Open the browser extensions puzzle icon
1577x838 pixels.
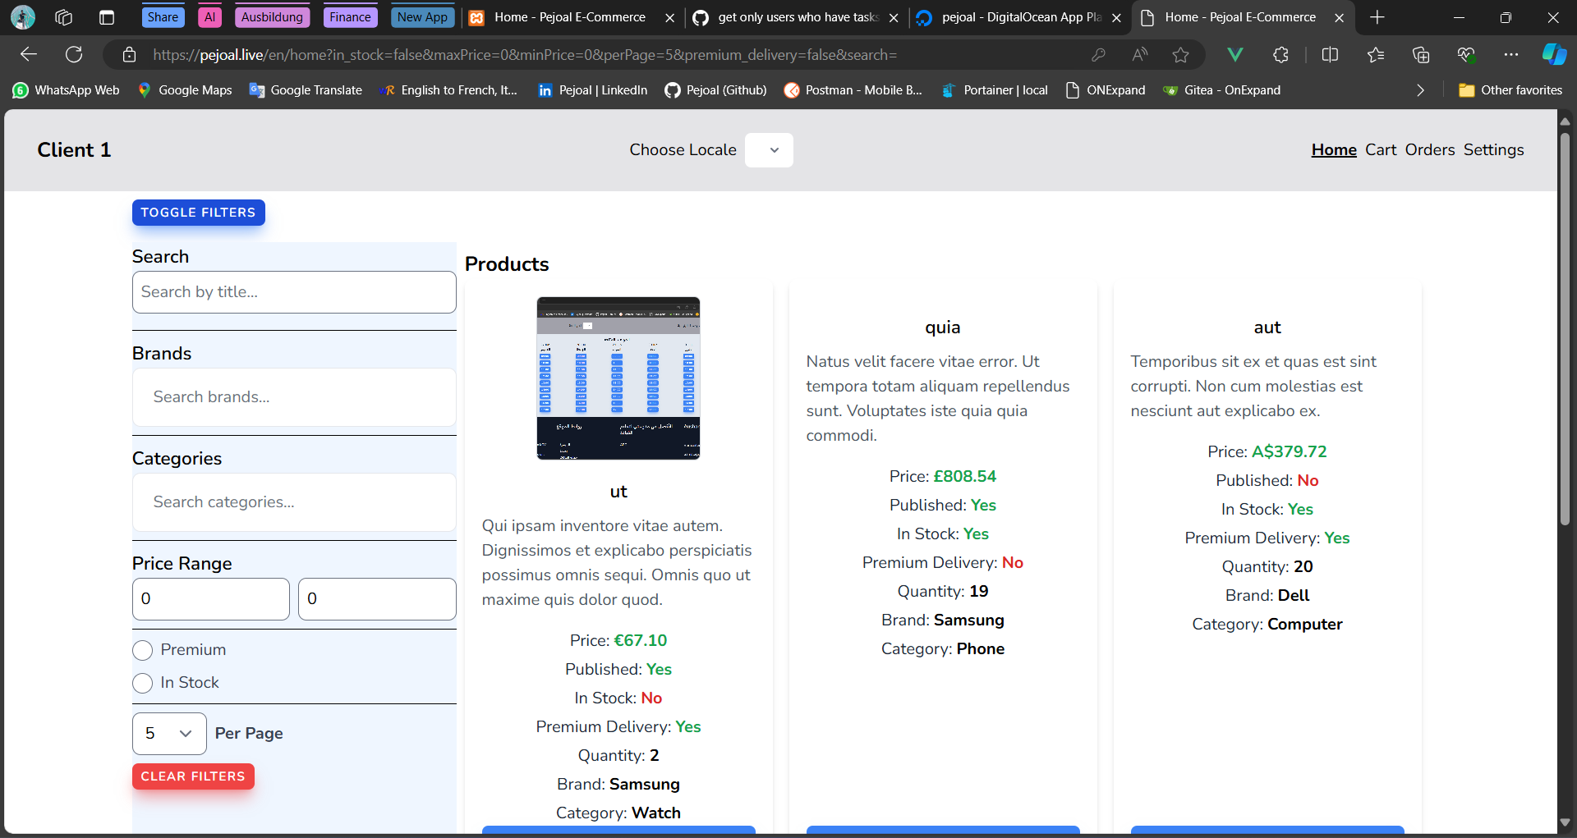[x=1280, y=55]
